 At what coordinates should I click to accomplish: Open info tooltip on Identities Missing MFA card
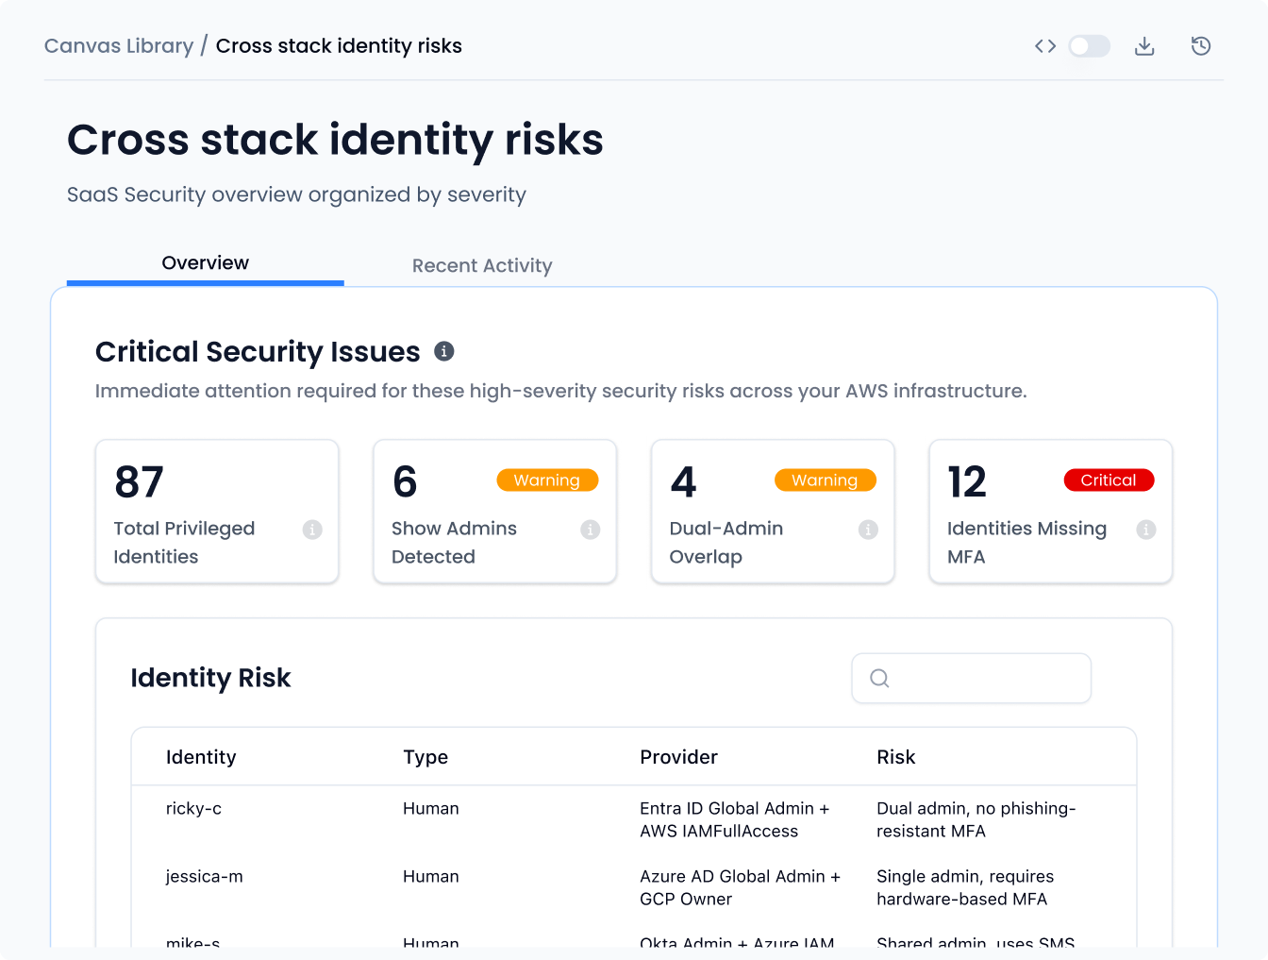1146,530
